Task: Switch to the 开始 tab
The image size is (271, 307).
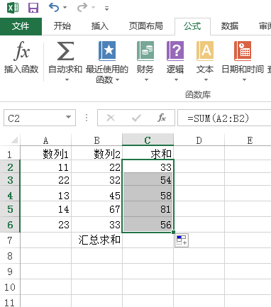Action: click(x=62, y=26)
